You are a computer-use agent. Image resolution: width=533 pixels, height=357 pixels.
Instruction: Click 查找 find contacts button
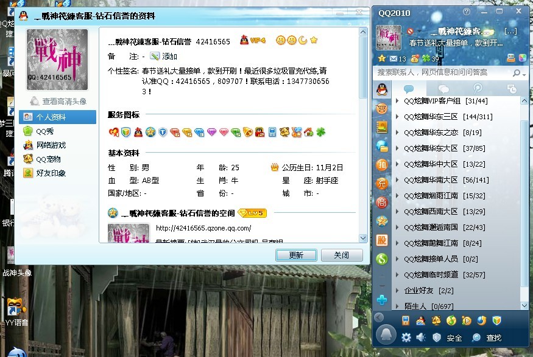pyautogui.click(x=487, y=338)
